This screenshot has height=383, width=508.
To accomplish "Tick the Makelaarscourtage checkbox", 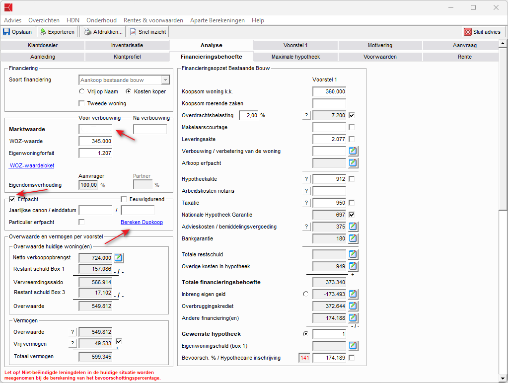I will [352, 127].
